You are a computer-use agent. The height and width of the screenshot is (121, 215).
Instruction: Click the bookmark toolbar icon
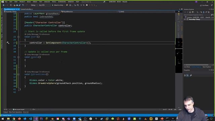click(87, 5)
